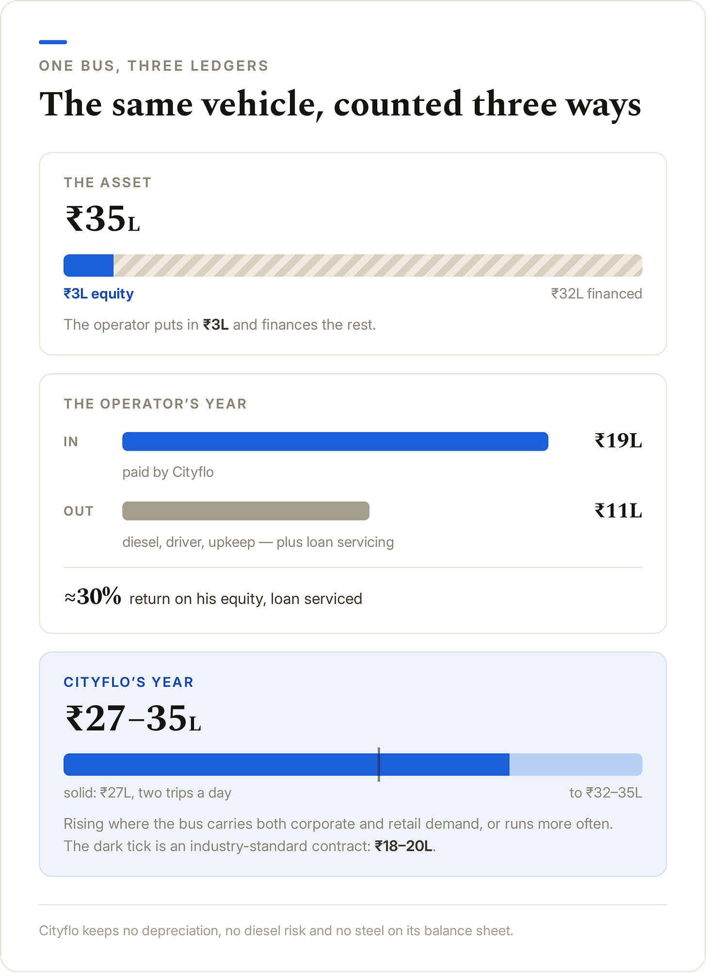Click the dark industry-standard tick on Cityflo bar

pyautogui.click(x=379, y=764)
